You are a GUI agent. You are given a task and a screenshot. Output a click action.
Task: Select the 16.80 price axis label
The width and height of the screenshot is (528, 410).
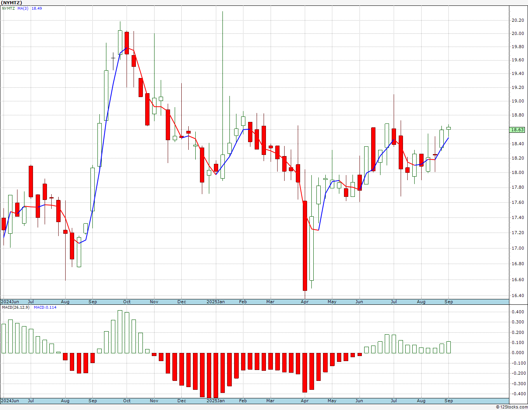[x=518, y=264]
